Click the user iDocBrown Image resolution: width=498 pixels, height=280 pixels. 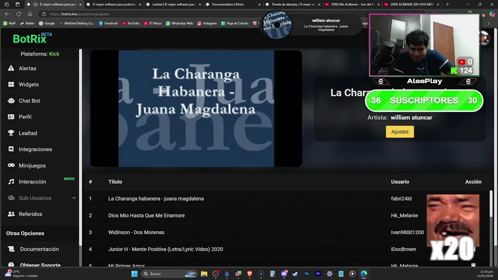[403, 249]
